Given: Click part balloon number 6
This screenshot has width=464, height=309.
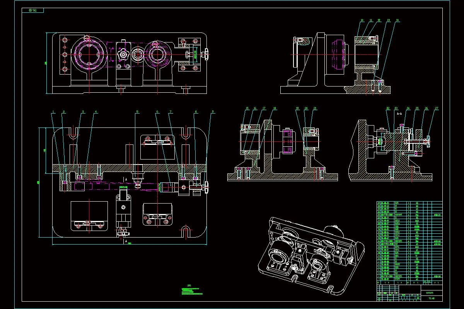Looking at the screenshot, I should pyautogui.click(x=157, y=112).
